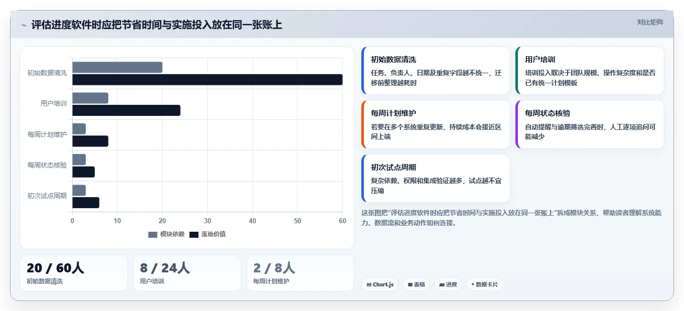This screenshot has height=311, width=684.
Task: Toggle the 模块依赖 legend item
Action: 167,234
